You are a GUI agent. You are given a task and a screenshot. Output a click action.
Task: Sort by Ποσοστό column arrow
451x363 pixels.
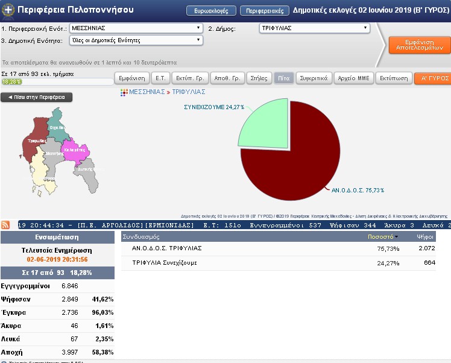[397, 237]
